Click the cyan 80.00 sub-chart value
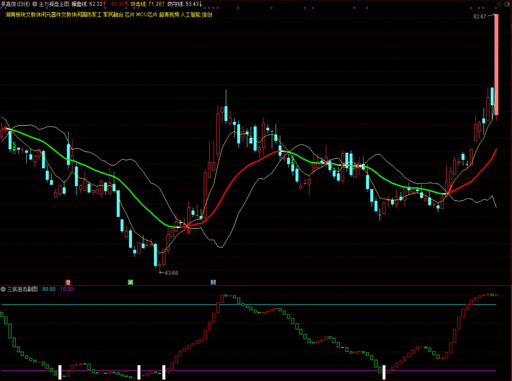The height and width of the screenshot is (381, 512). [49, 289]
